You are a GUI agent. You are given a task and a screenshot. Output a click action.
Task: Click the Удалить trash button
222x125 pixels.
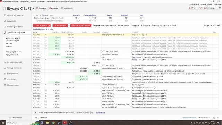145,25
